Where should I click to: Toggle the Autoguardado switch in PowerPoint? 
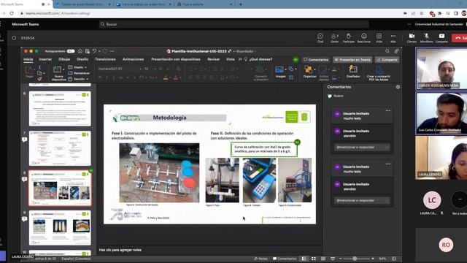point(71,51)
